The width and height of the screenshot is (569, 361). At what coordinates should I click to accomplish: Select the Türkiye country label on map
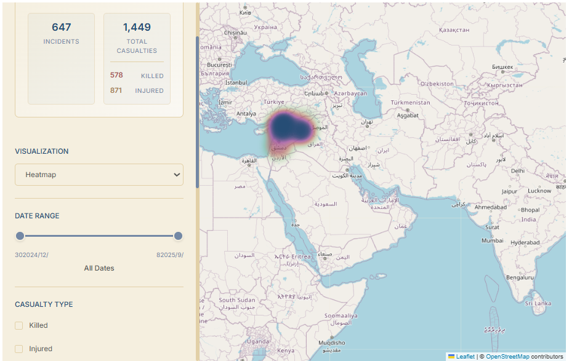pyautogui.click(x=273, y=102)
